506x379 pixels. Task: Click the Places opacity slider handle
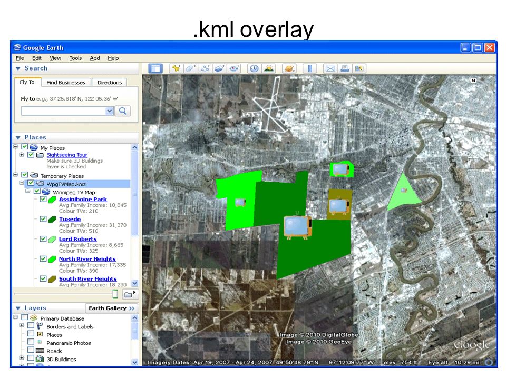pyautogui.click(x=115, y=294)
